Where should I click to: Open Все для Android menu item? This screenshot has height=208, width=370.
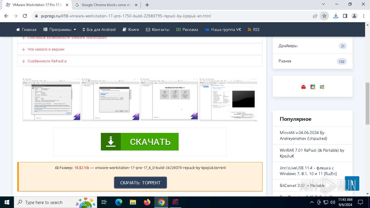[x=99, y=29]
